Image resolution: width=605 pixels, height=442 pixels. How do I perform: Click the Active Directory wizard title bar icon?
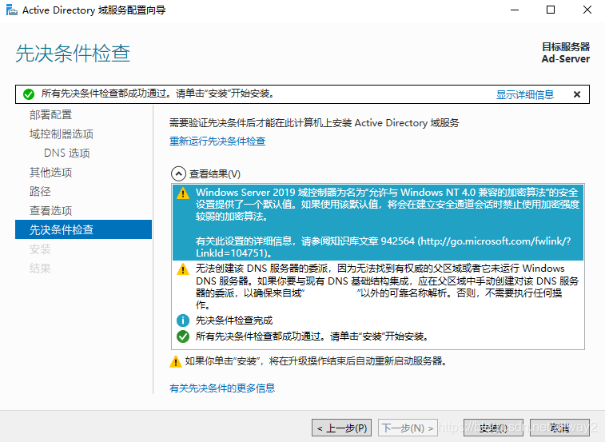[x=12, y=10]
